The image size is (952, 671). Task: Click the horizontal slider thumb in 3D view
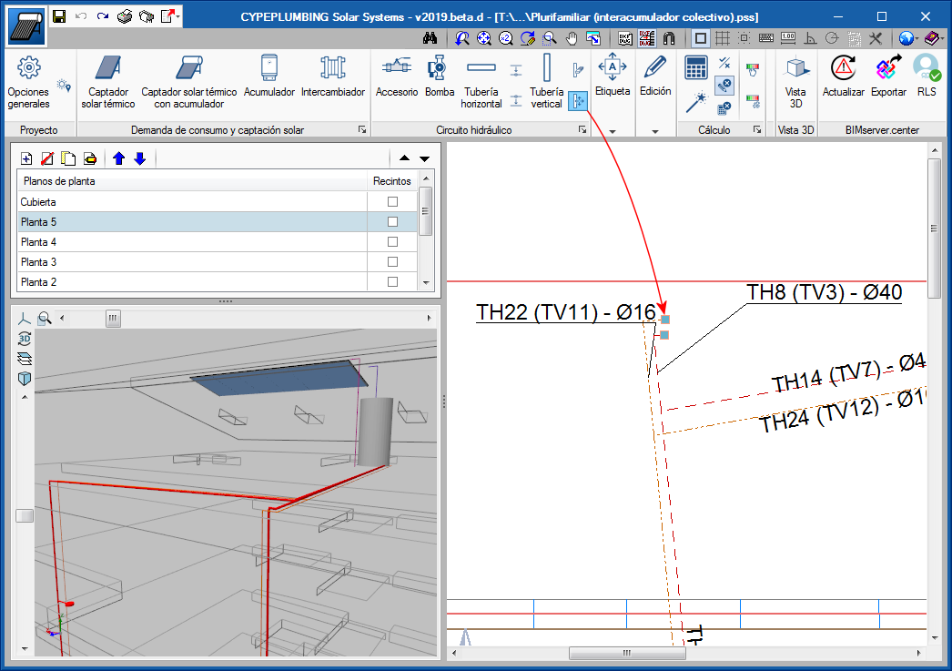click(x=113, y=318)
